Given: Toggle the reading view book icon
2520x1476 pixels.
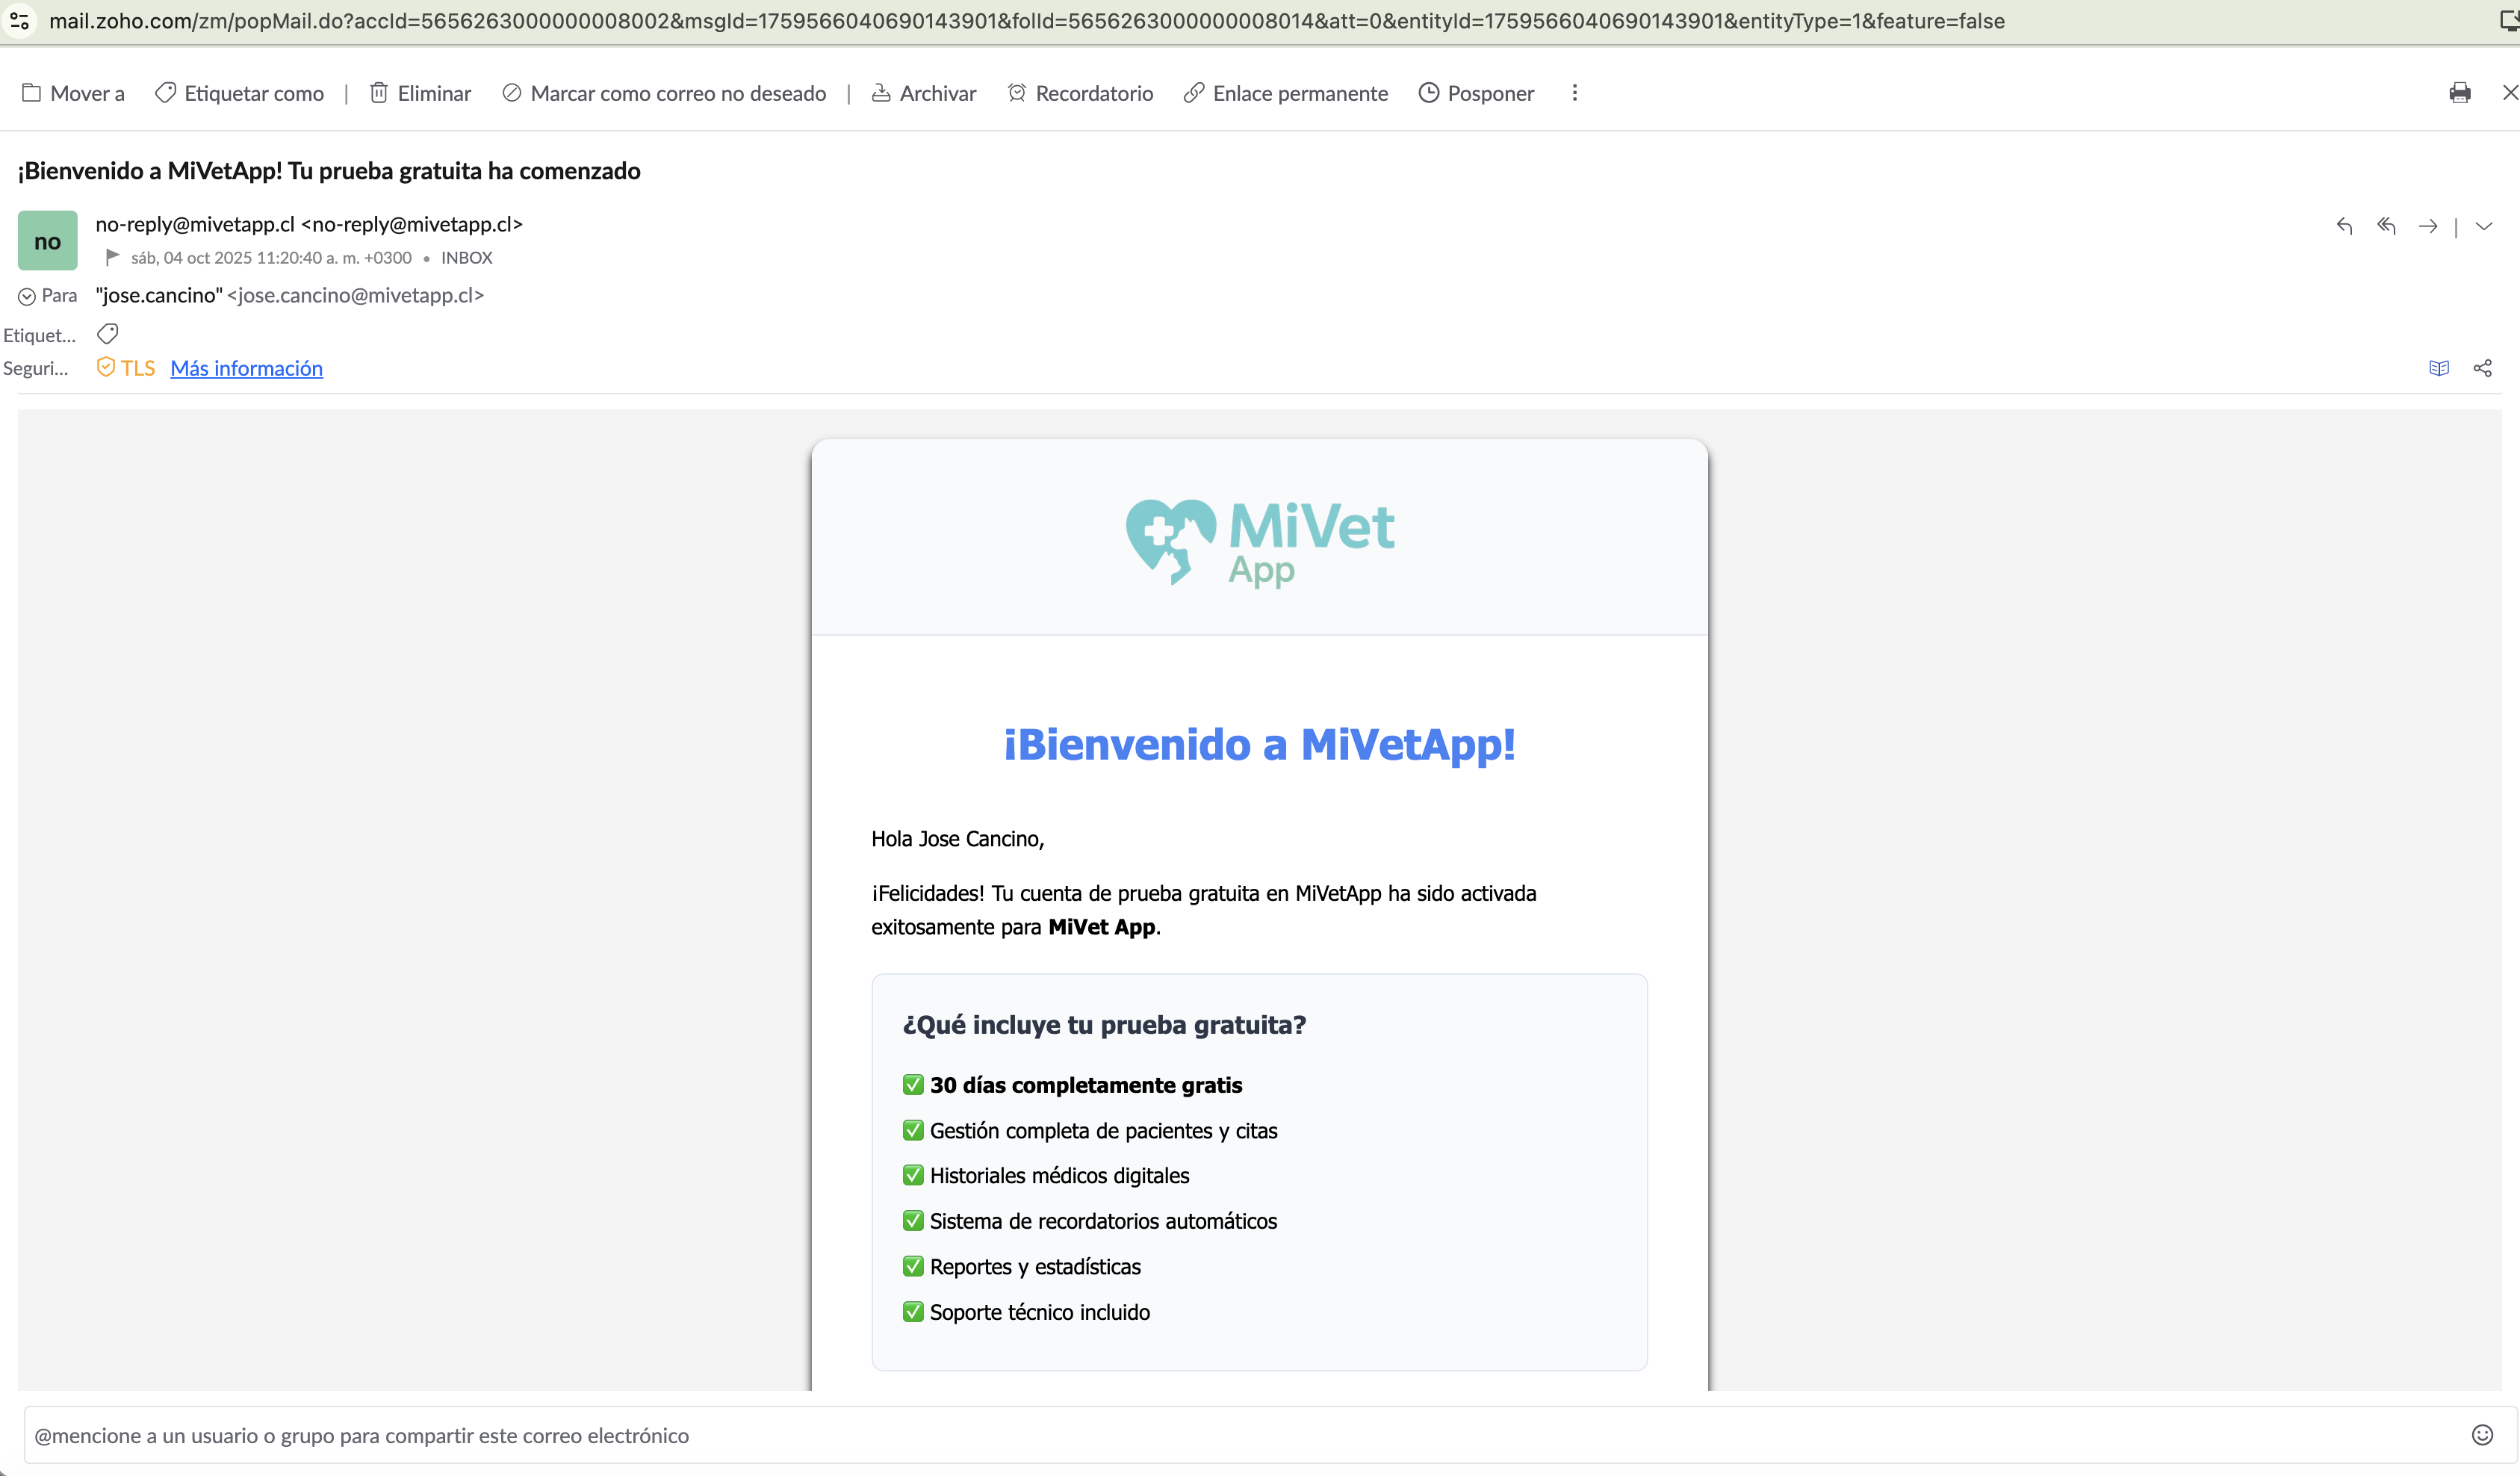Looking at the screenshot, I should (x=2440, y=367).
